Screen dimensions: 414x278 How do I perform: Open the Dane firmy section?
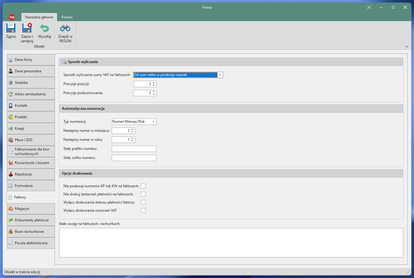31,60
